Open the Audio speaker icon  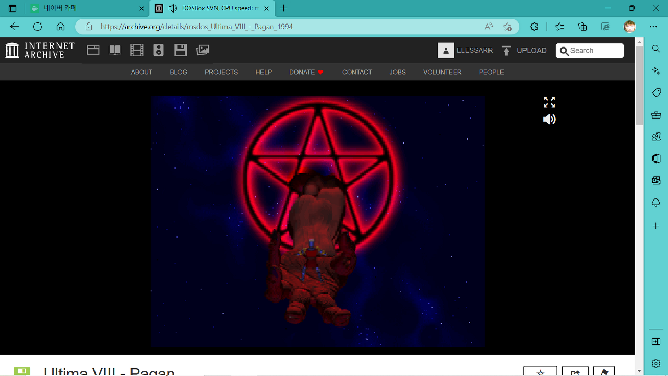159,50
